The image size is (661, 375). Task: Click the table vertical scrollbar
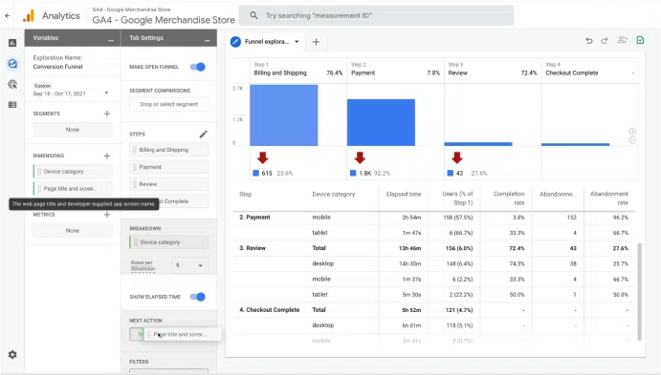[x=640, y=291]
